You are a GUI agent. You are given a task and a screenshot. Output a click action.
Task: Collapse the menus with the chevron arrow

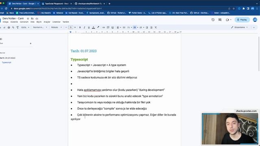click(x=254, y=28)
